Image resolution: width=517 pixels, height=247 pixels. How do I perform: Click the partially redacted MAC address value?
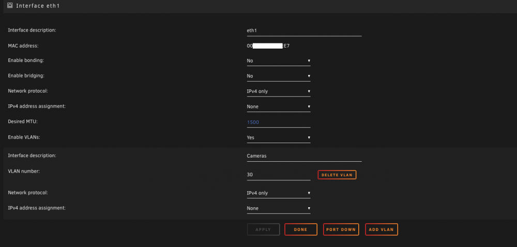tap(268, 46)
